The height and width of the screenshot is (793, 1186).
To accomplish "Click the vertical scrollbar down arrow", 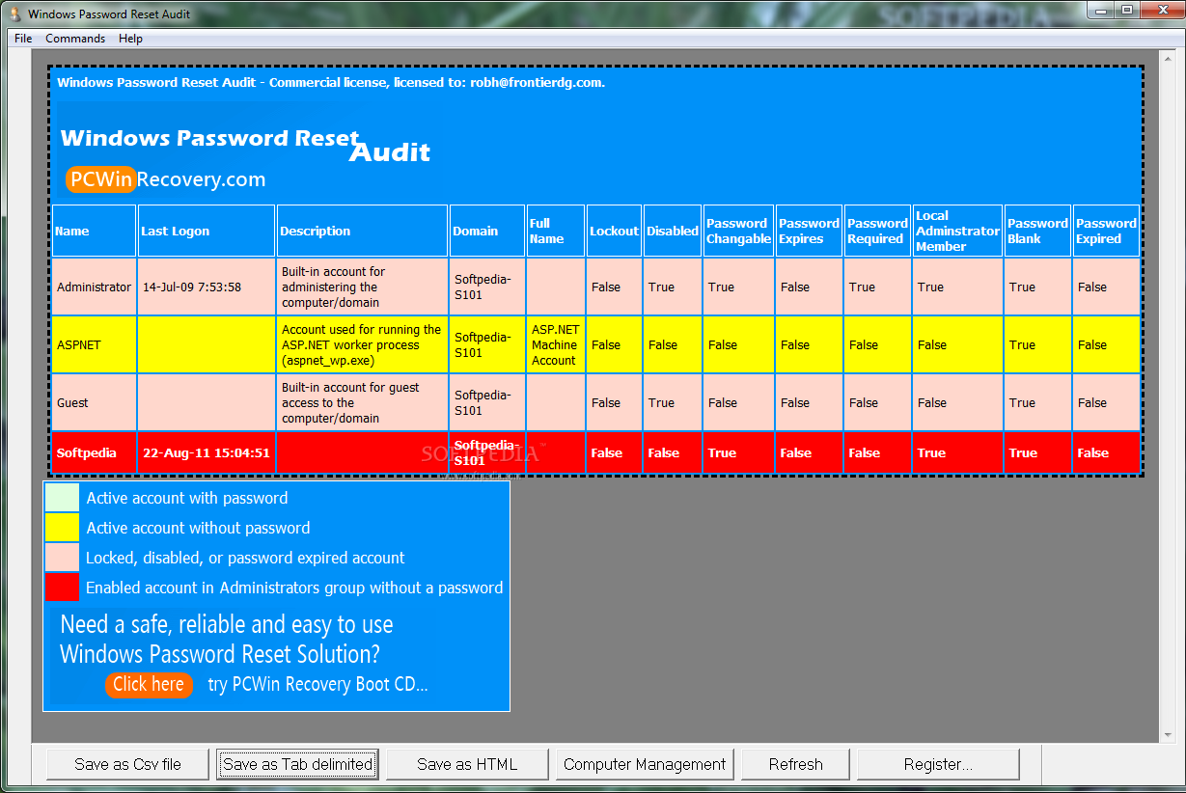I will point(1168,735).
